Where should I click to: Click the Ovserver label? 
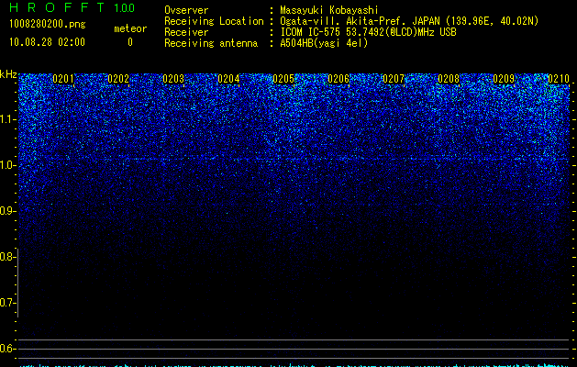186,10
